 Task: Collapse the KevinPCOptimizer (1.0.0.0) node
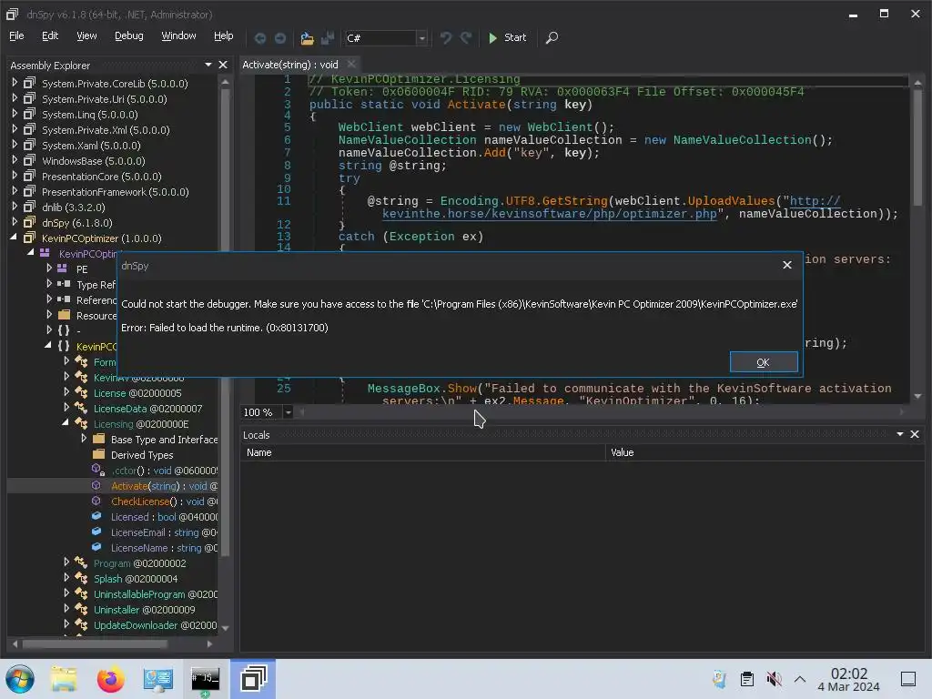14,238
